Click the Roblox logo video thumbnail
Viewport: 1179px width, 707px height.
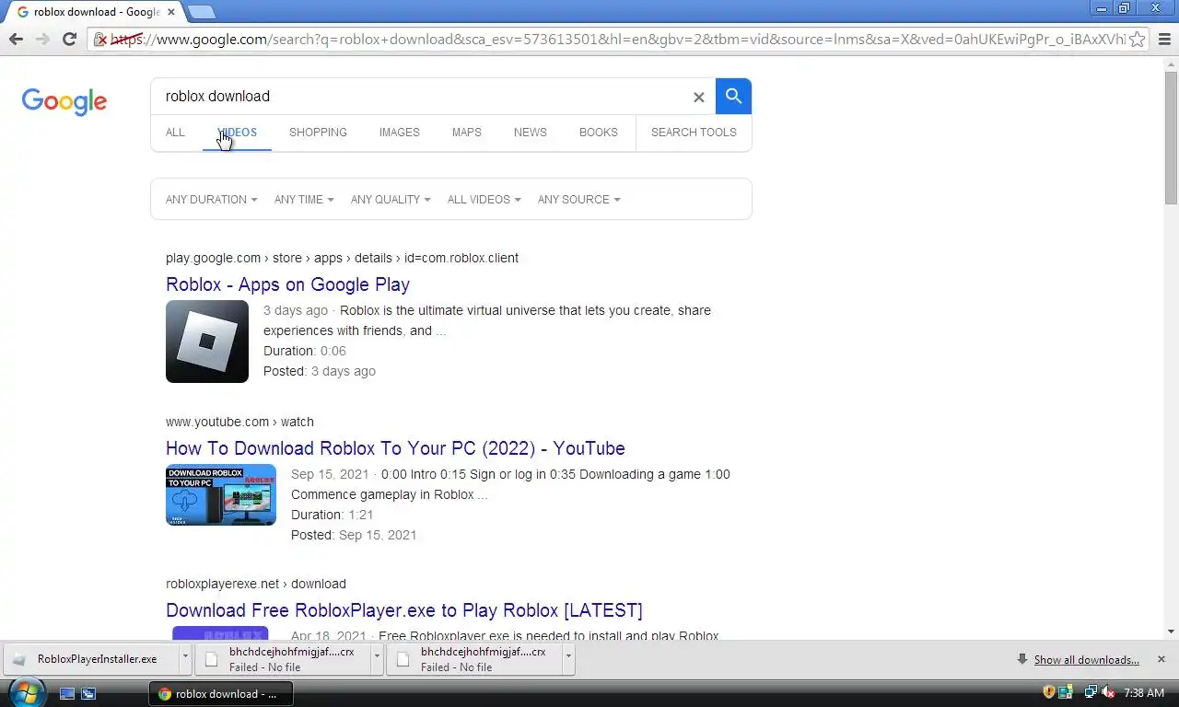point(207,342)
